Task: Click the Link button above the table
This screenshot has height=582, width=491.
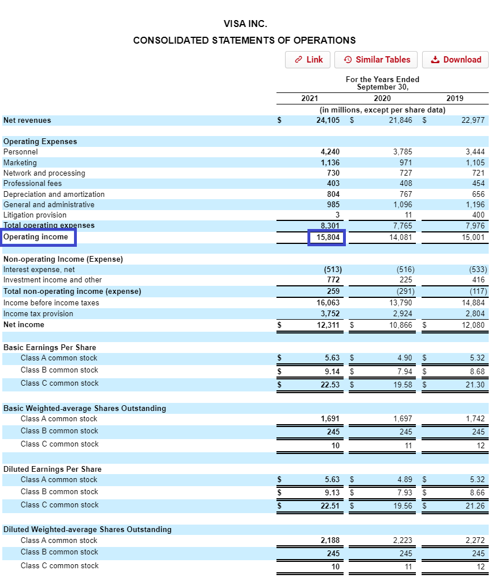Action: [x=308, y=60]
